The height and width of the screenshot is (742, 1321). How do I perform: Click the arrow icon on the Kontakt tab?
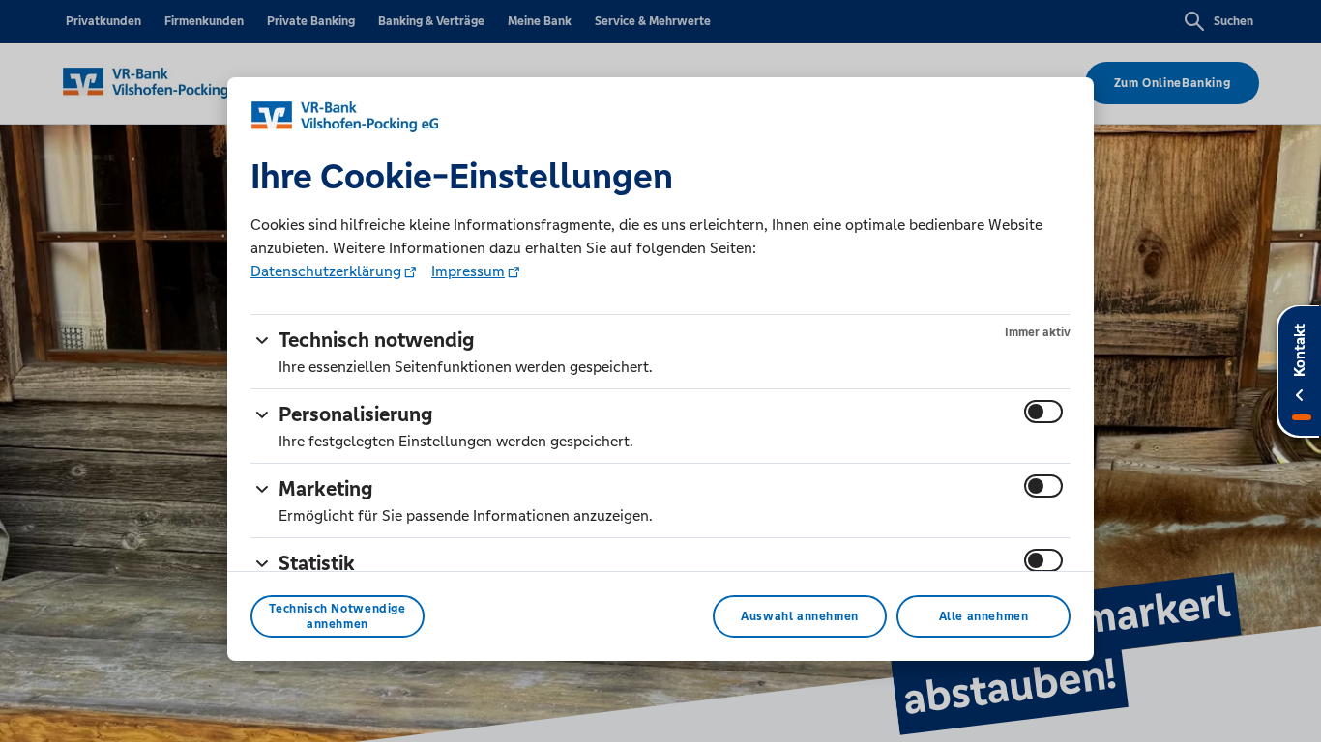click(1300, 395)
